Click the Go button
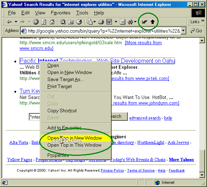This screenshot has width=207, height=187. 196,31
